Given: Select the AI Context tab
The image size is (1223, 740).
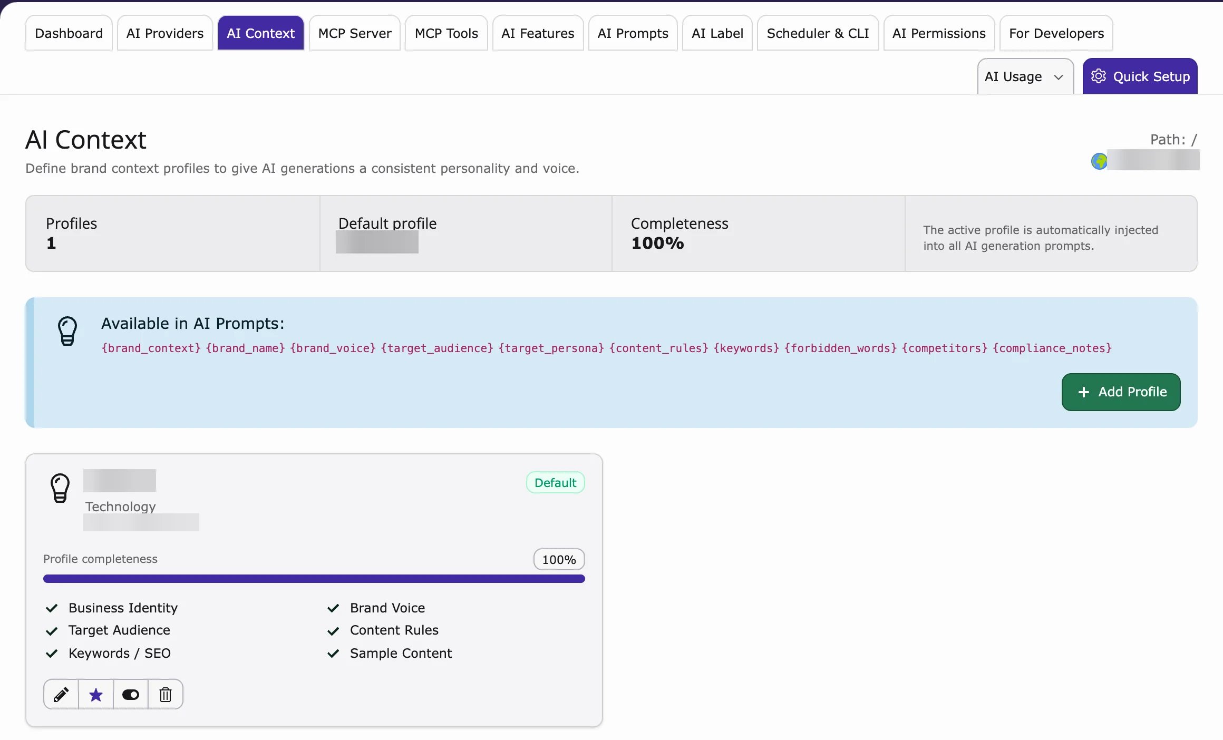Looking at the screenshot, I should pyautogui.click(x=261, y=33).
